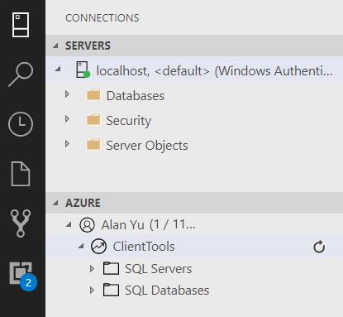Select the localhost, <default> server row
Viewport: 343px width, 317px height.
click(x=194, y=69)
